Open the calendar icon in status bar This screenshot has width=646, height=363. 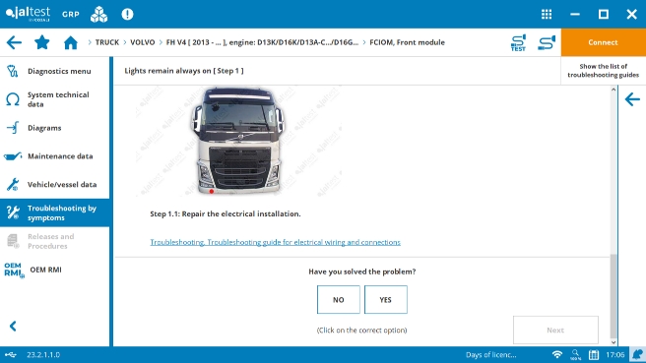pos(594,354)
